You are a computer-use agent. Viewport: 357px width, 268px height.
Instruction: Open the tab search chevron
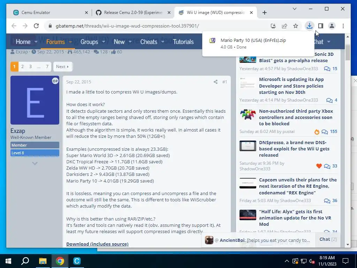[x=294, y=9]
